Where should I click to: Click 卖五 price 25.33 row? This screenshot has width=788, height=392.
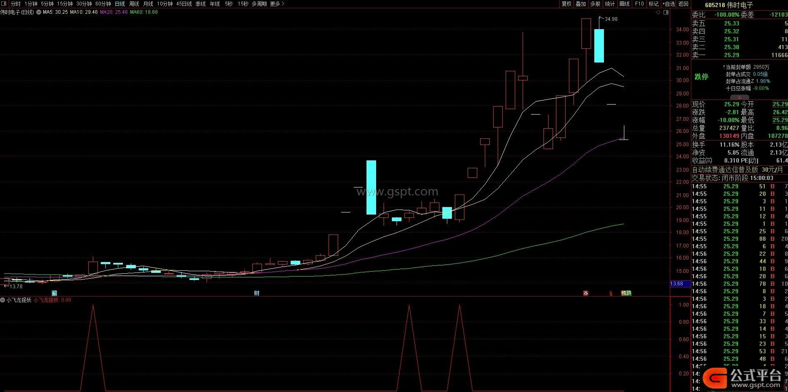click(x=740, y=23)
